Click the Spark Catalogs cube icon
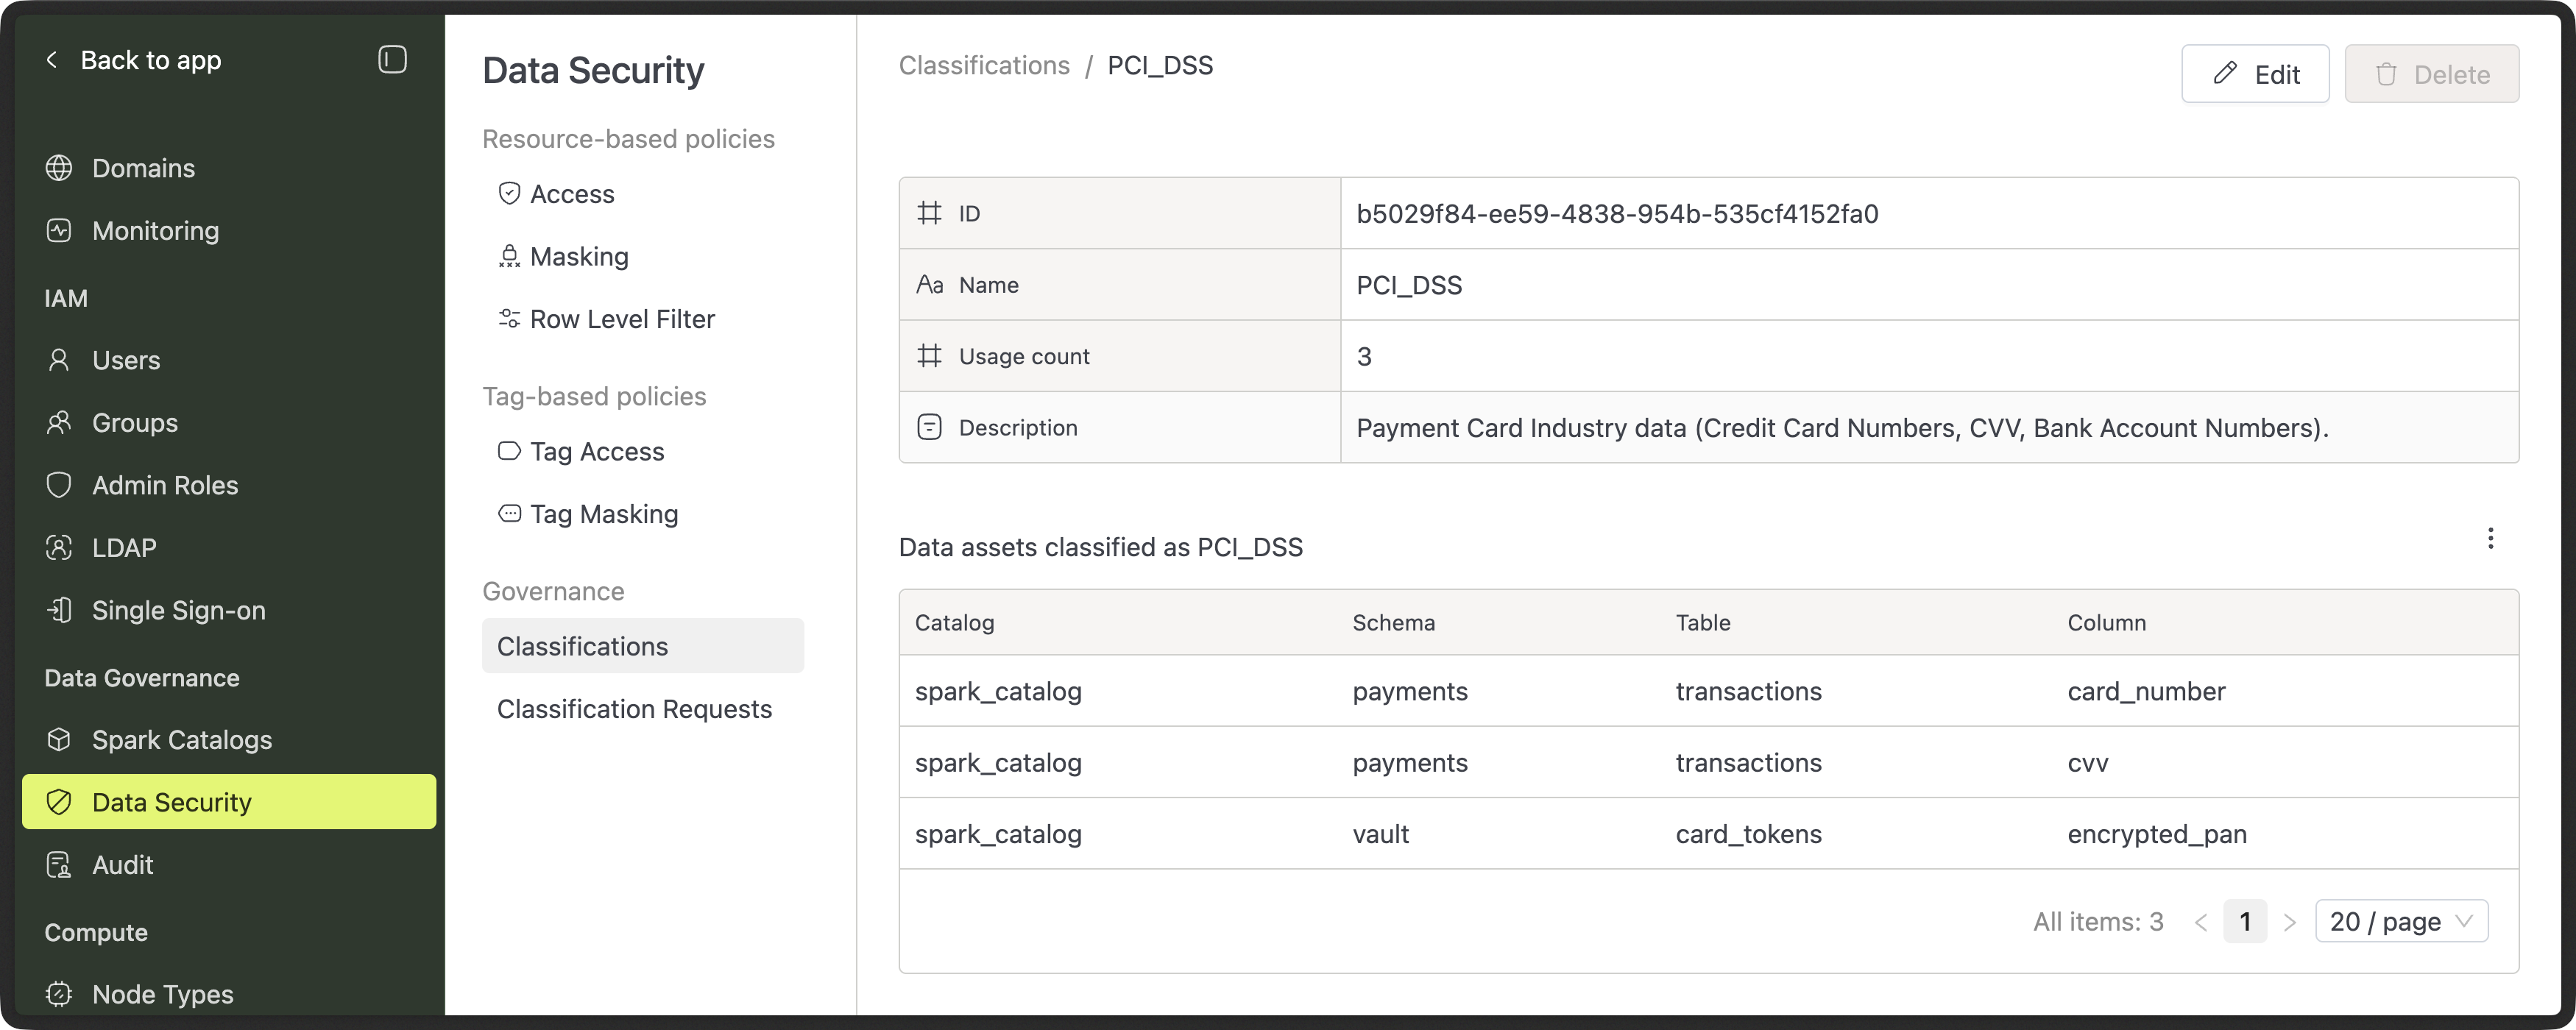Screen dimensions: 2576x1030 tap(59, 740)
